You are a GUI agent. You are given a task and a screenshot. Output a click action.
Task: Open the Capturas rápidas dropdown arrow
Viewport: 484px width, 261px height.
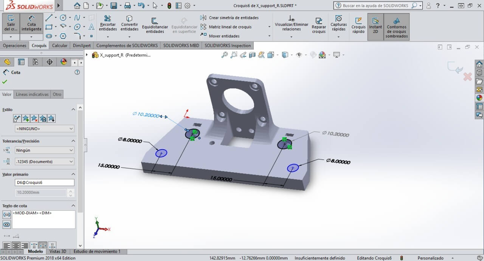click(x=338, y=37)
